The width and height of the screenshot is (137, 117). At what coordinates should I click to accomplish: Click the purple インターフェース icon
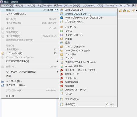click(61, 35)
